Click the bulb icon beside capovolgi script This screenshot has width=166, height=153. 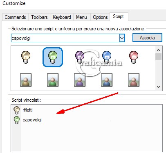pyautogui.click(x=17, y=120)
